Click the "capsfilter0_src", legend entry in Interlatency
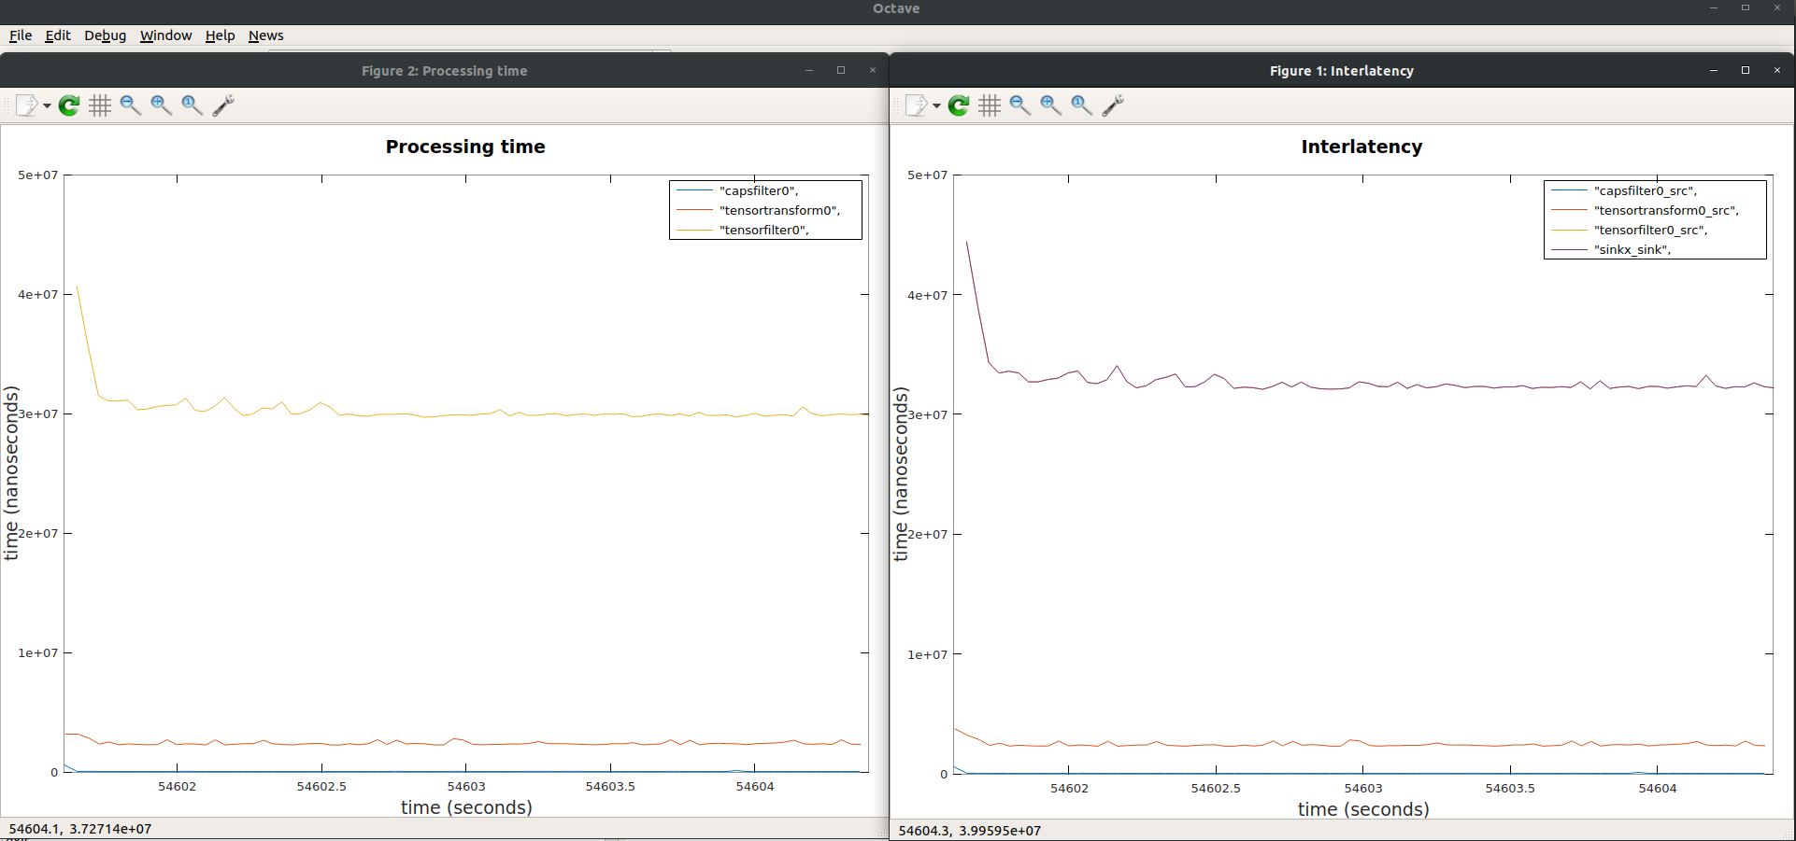The image size is (1796, 841). [x=1645, y=190]
